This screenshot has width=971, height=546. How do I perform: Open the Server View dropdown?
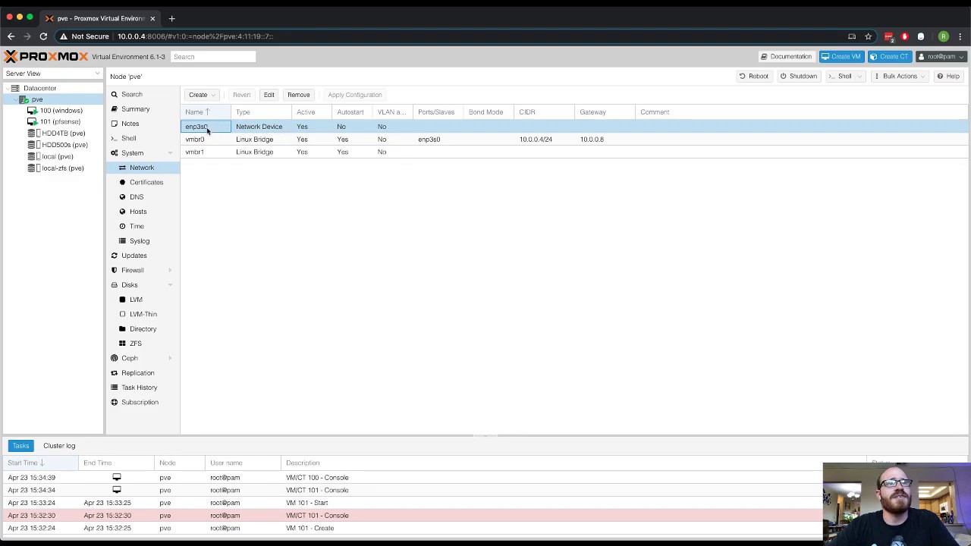click(52, 74)
